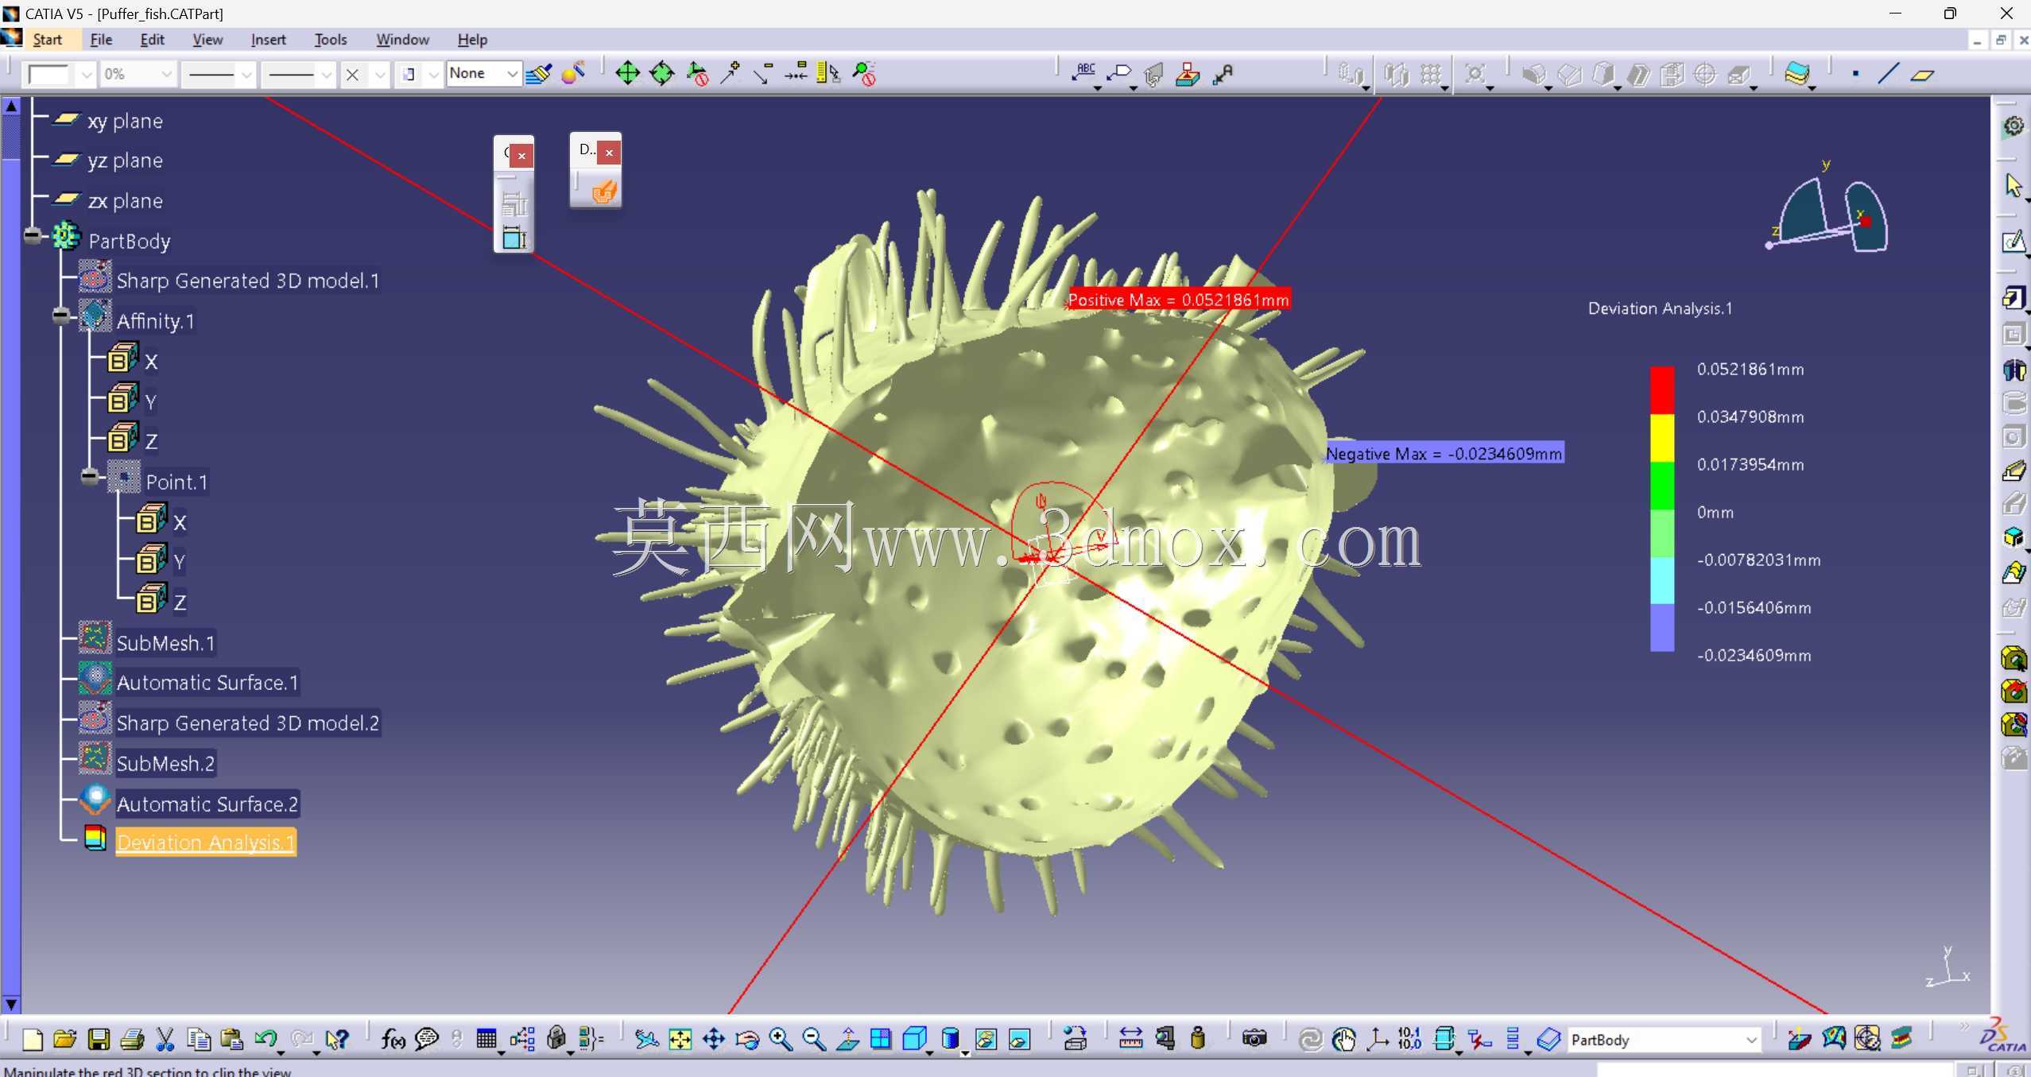Click the Pan arrows icon
2031x1077 pixels.
click(x=714, y=1039)
